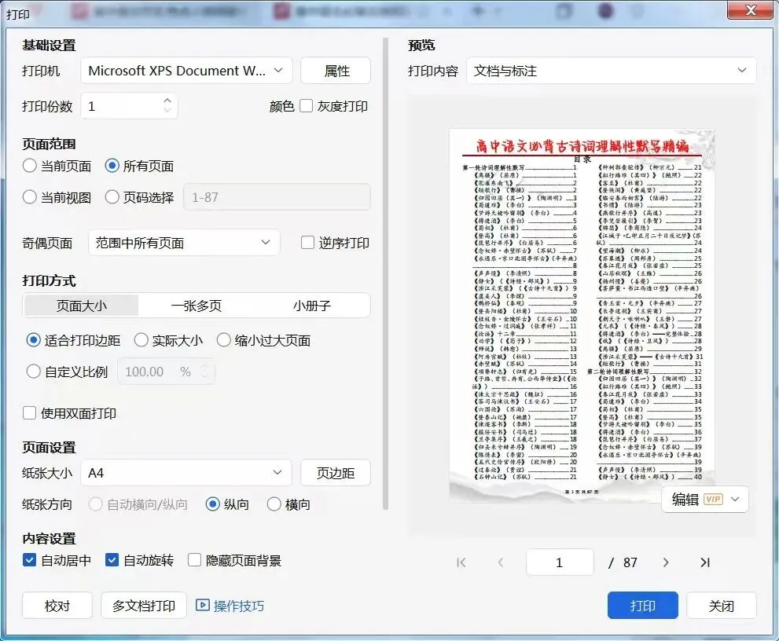Select 横向 paper orientation
Screen dimensions: 779x641
click(274, 504)
